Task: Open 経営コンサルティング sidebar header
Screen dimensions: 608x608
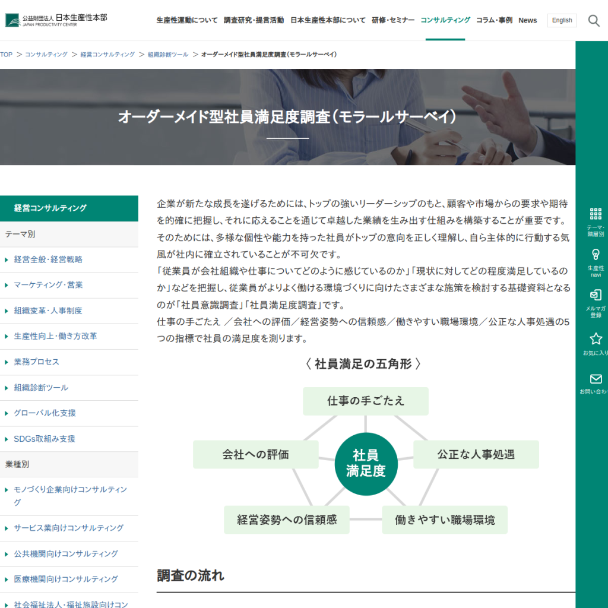Action: (69, 208)
